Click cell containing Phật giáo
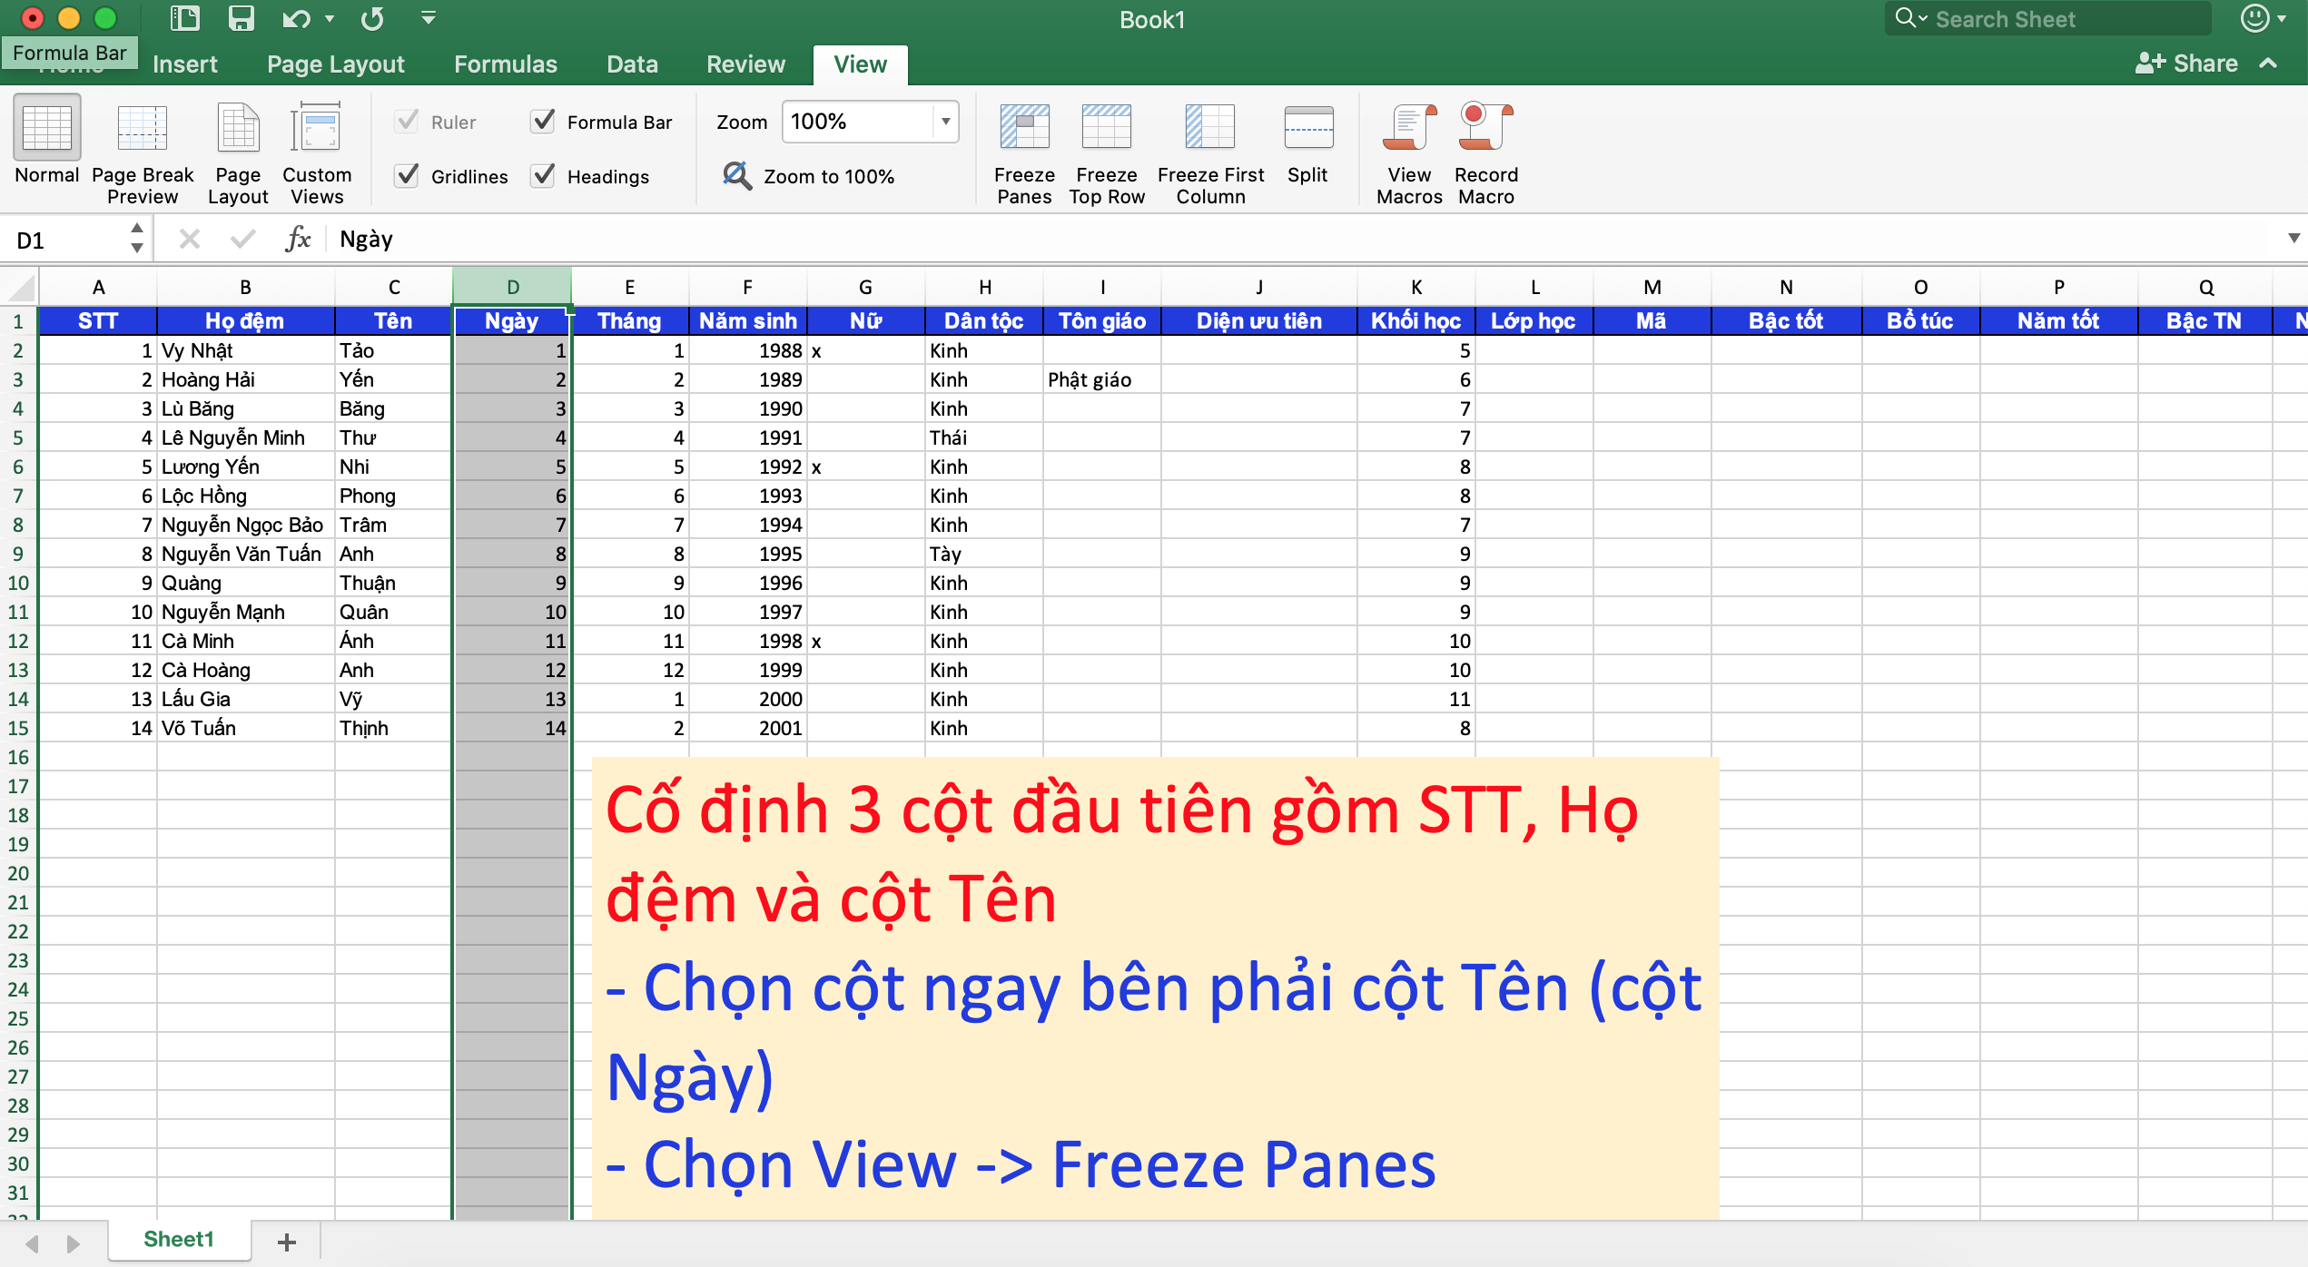2308x1267 pixels. pos(1101,379)
